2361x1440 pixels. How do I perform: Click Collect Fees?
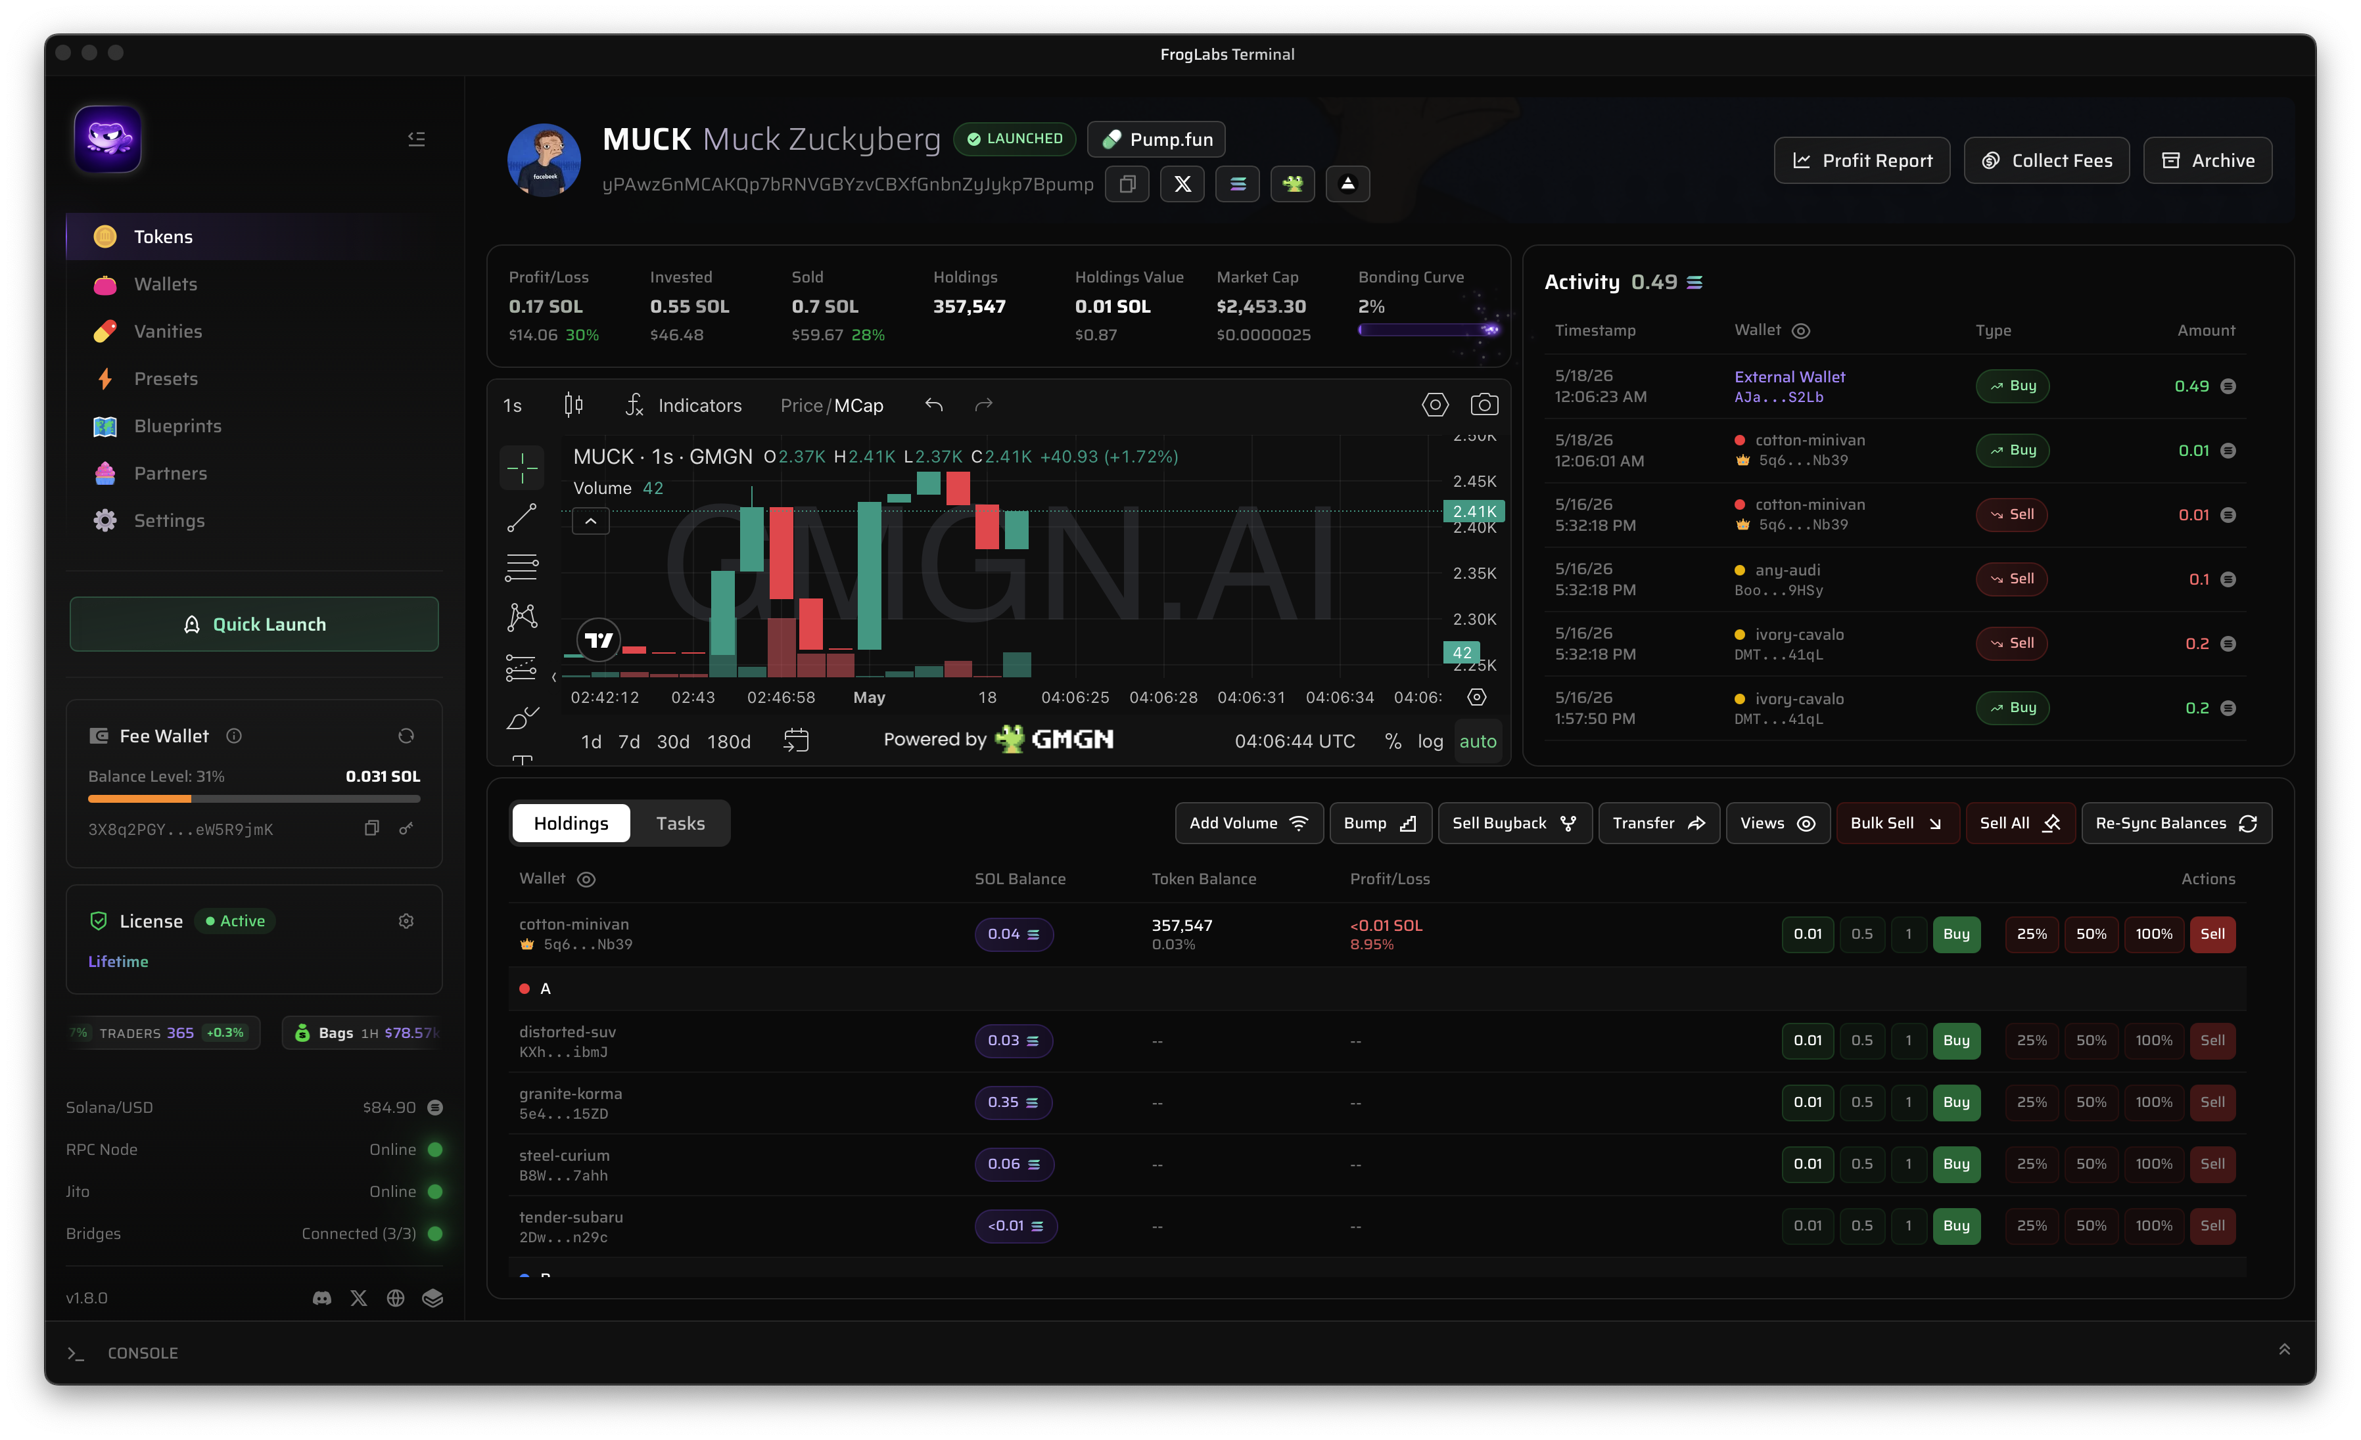point(2047,160)
